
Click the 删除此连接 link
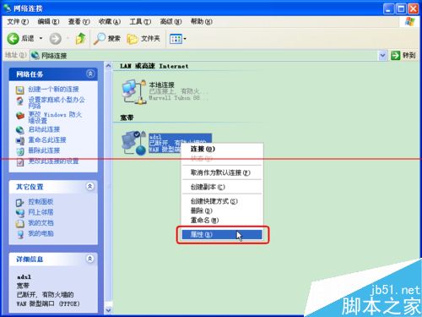click(44, 150)
